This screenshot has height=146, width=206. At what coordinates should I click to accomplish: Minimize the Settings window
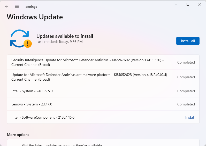(x=176, y=4)
